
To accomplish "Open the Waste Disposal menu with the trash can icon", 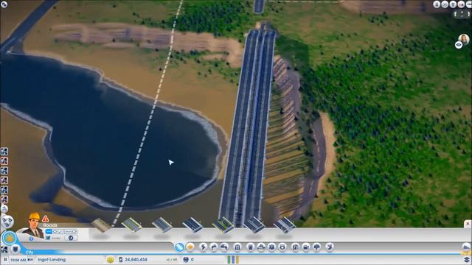I will (251, 247).
